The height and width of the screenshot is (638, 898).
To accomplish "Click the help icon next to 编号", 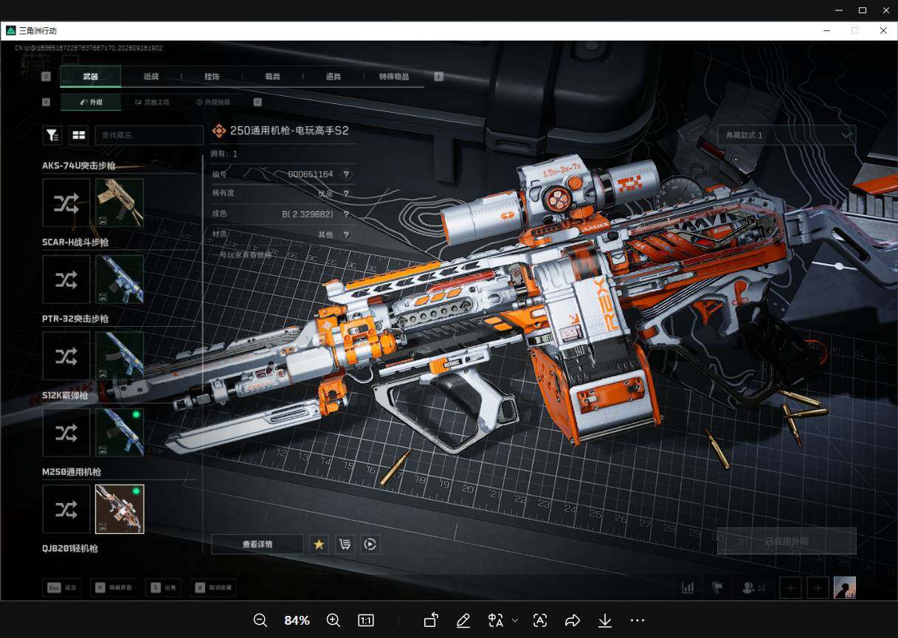I will coord(345,175).
